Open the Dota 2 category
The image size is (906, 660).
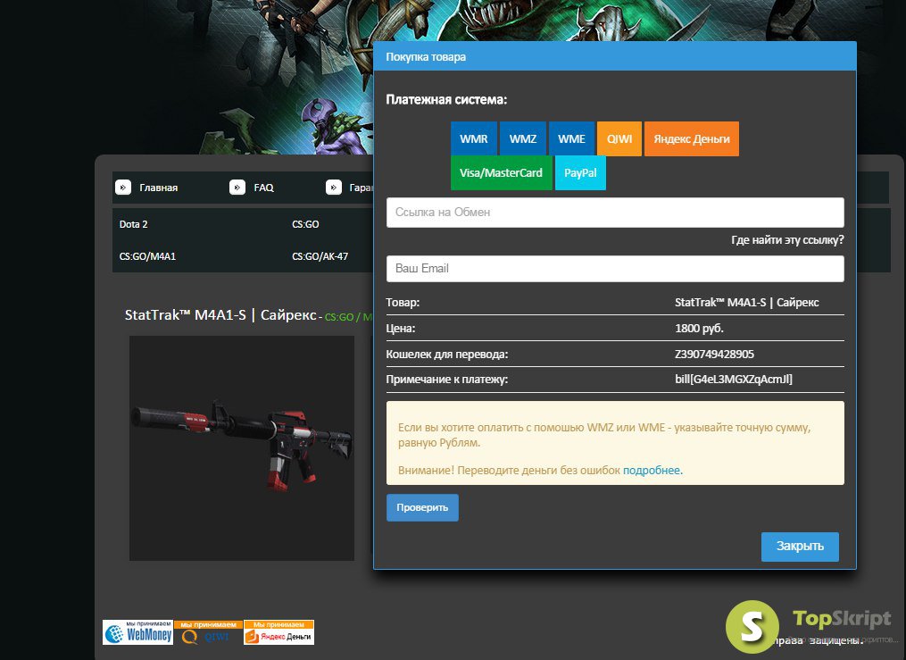[x=134, y=224]
